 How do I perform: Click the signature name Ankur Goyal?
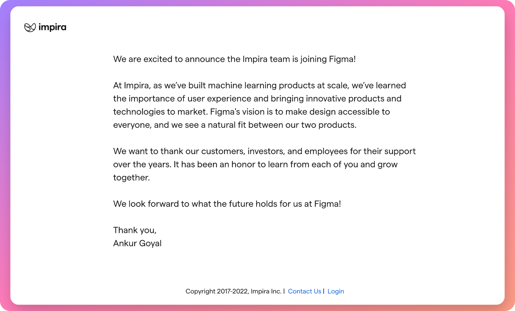(137, 244)
